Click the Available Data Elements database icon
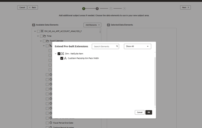Image resolution: width=202 pixels, height=128 pixels. pyautogui.click(x=34, y=25)
